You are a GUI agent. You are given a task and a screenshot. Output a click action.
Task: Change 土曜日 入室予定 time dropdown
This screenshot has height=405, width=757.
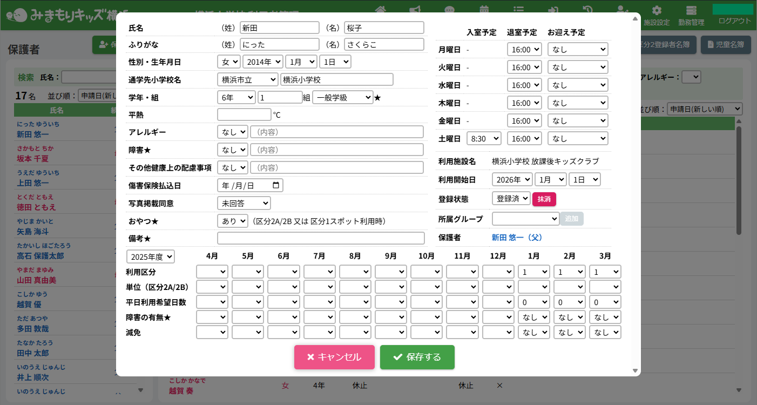[x=484, y=139]
